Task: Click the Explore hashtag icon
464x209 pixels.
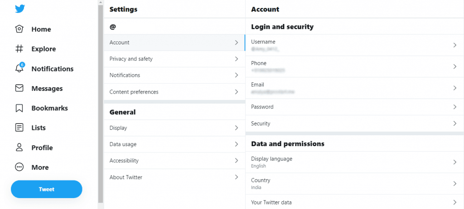Action: (x=19, y=49)
